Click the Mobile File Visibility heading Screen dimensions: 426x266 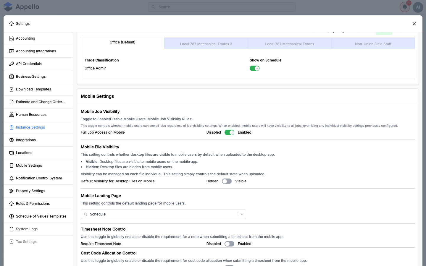pos(100,147)
